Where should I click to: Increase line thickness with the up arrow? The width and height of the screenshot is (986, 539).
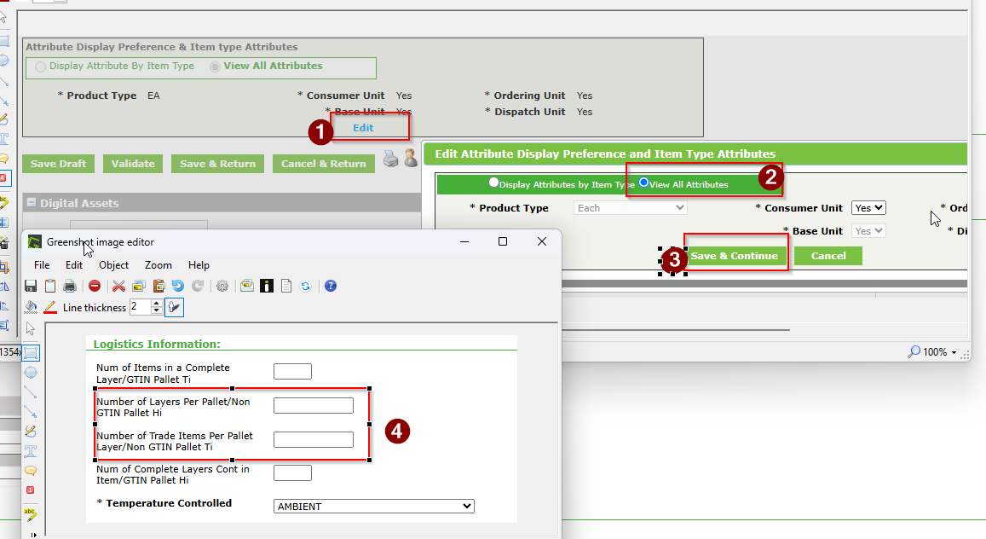[x=156, y=304]
